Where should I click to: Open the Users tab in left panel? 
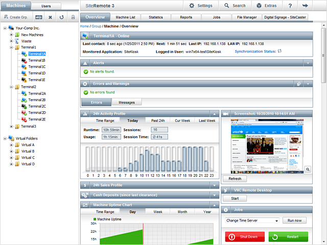coord(46,6)
